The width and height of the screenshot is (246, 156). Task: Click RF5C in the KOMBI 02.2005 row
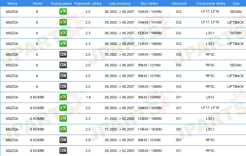210,151
